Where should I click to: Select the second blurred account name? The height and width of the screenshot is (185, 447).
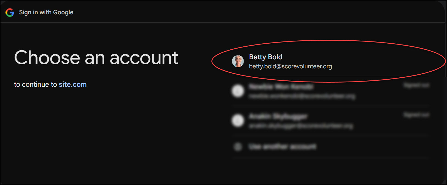coord(281,87)
